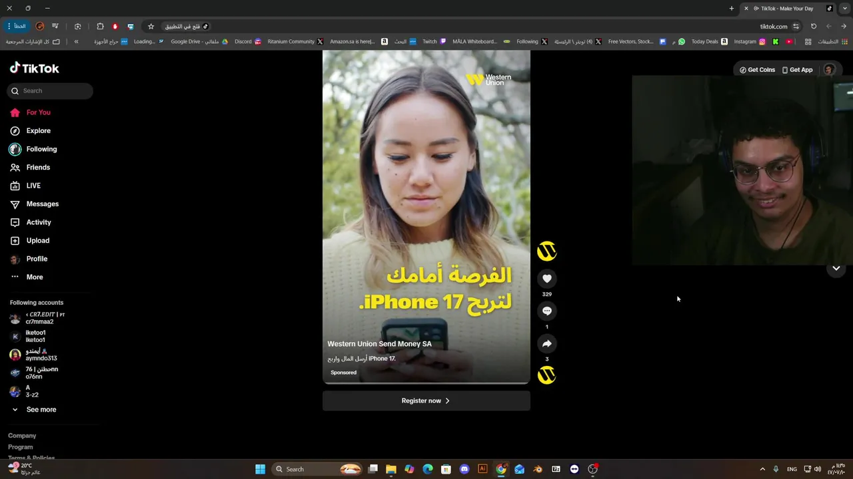Click the Western Union avatar above like button

pos(547,251)
